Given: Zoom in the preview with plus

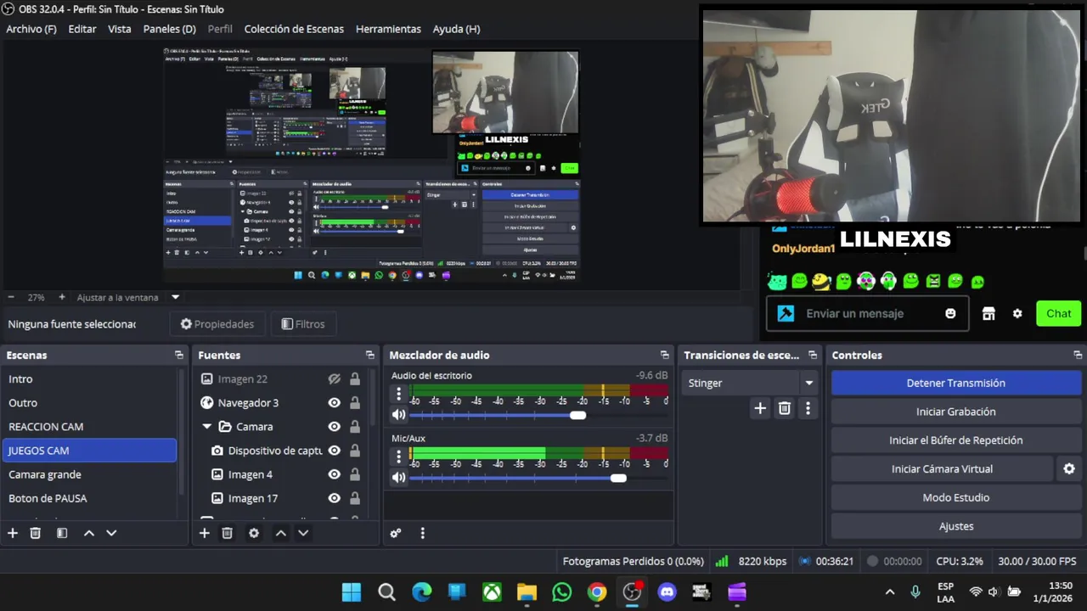Looking at the screenshot, I should pos(62,297).
